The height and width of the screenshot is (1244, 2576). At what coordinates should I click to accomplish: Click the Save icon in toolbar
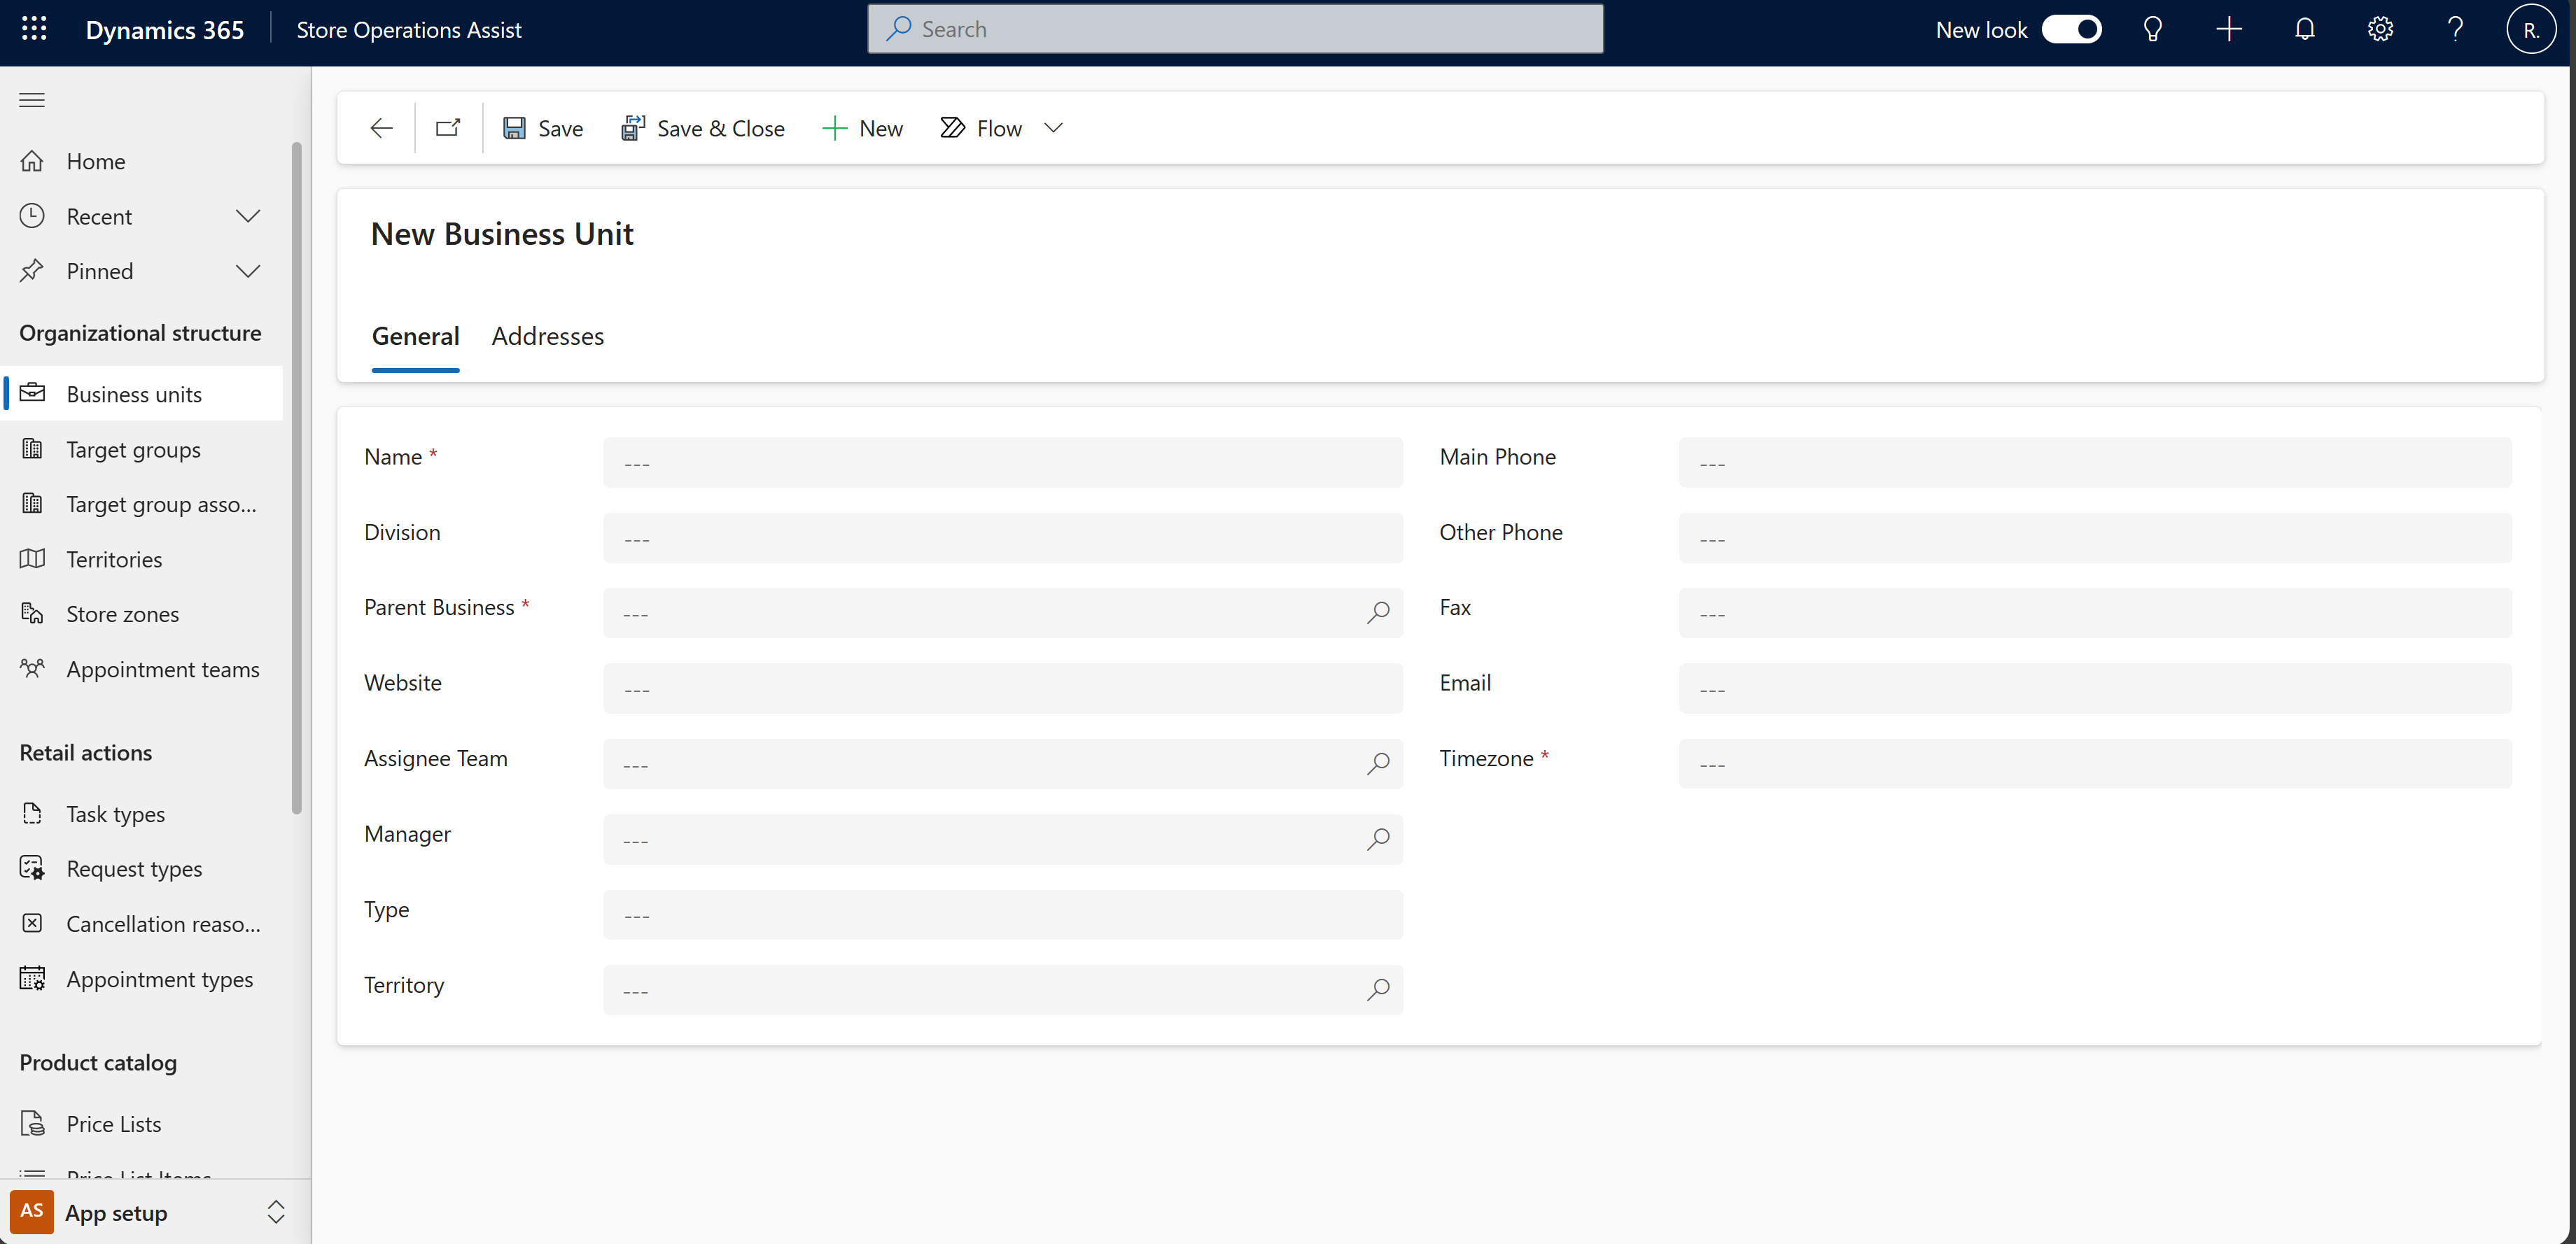(x=514, y=128)
